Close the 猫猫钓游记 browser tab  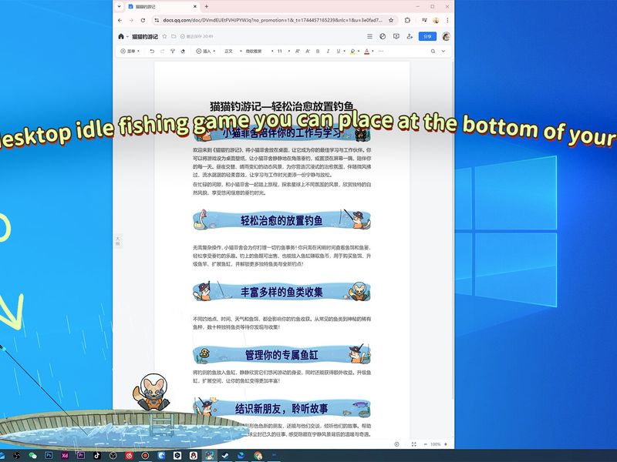(195, 7)
